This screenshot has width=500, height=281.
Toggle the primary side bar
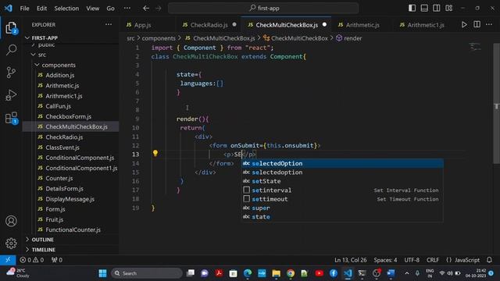point(412,9)
